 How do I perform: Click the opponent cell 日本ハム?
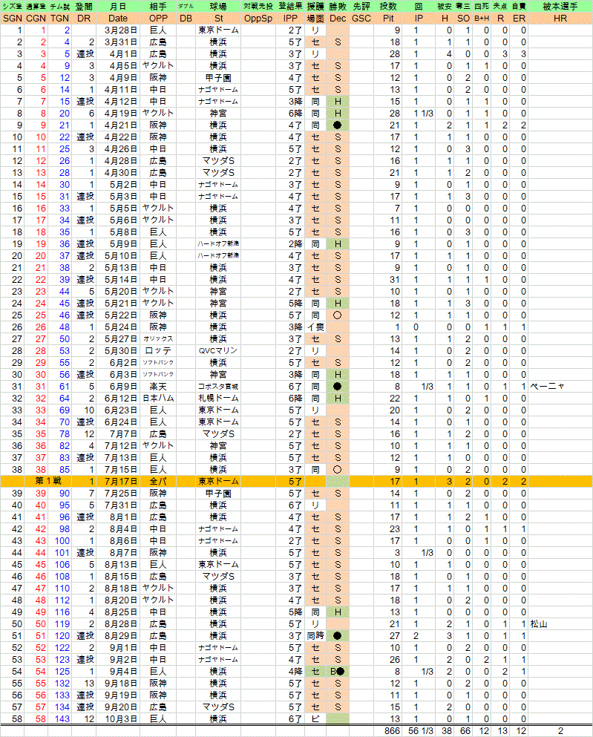(158, 398)
